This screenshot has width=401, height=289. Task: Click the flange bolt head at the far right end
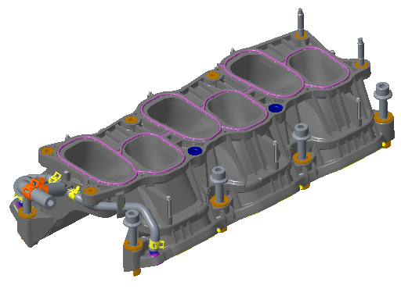[x=383, y=91]
